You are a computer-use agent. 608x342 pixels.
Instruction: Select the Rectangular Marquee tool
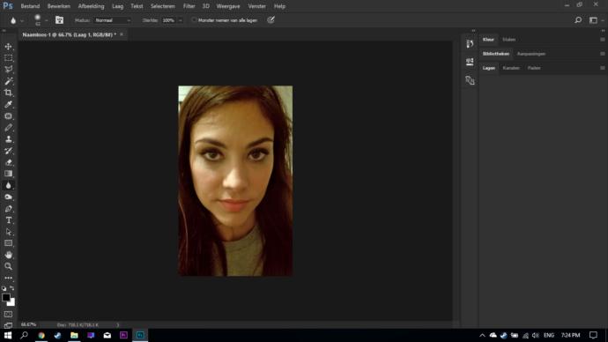click(x=8, y=58)
